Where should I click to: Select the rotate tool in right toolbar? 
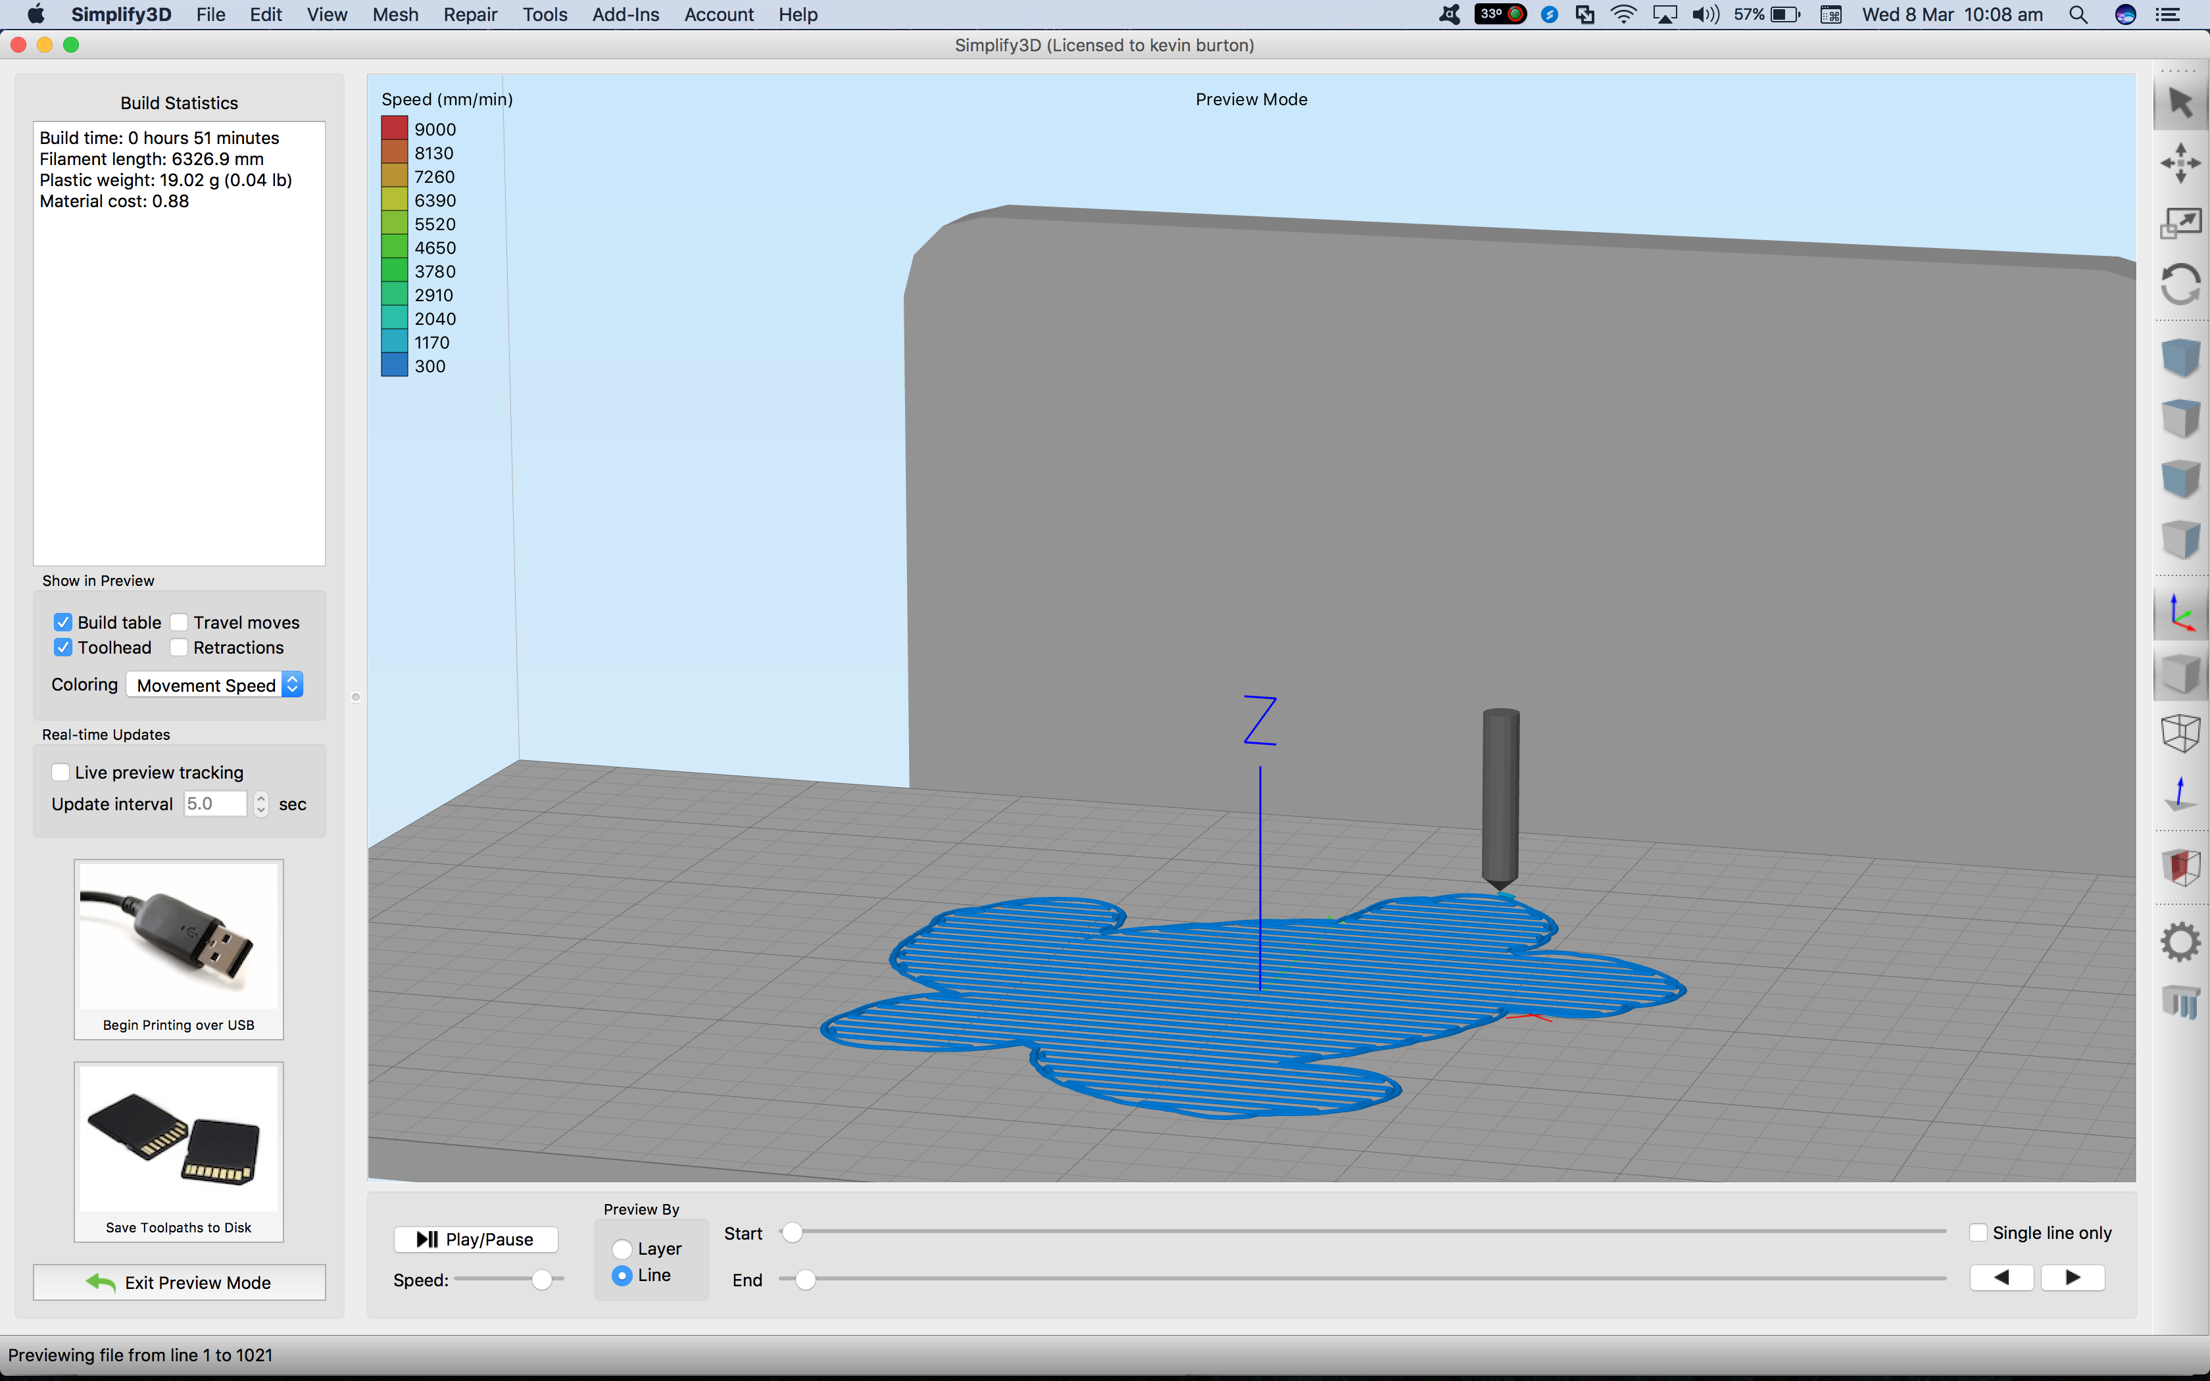2181,284
